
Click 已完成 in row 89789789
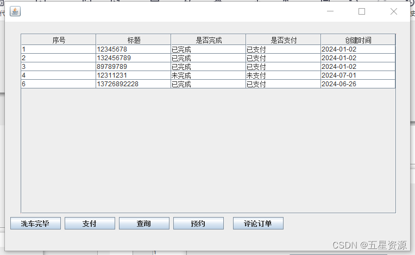pos(208,67)
